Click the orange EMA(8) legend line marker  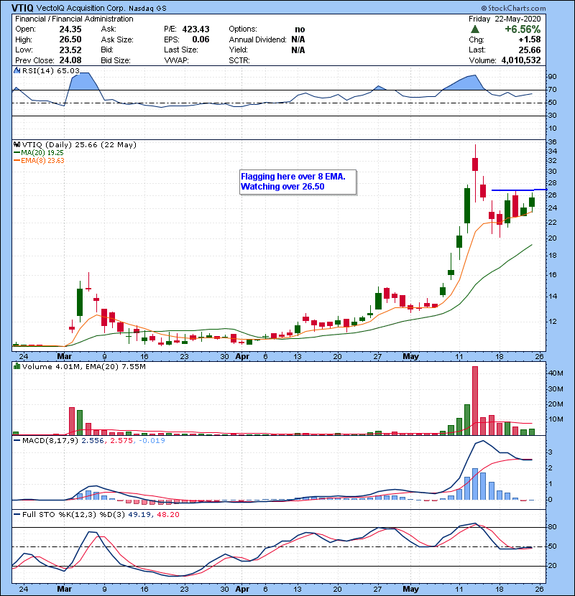(x=16, y=161)
